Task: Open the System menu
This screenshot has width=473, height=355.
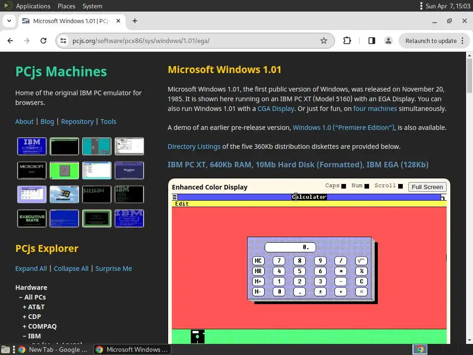Action: coord(92,6)
